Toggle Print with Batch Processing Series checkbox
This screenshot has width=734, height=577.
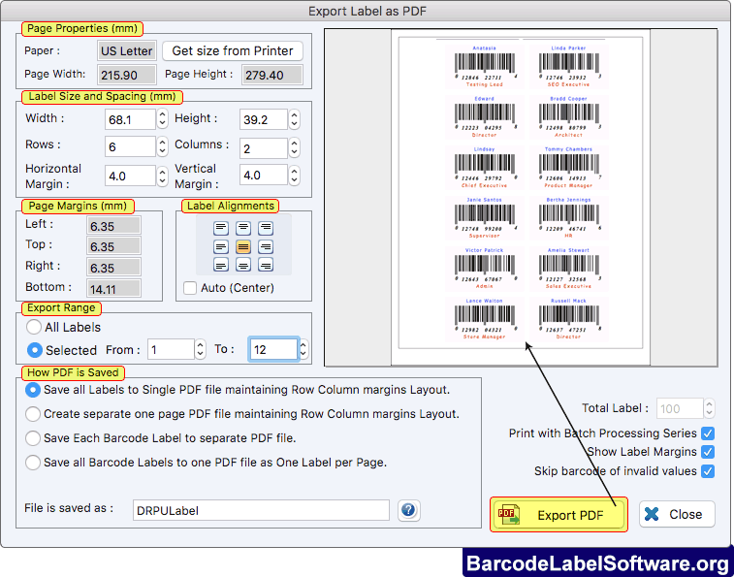pos(708,433)
